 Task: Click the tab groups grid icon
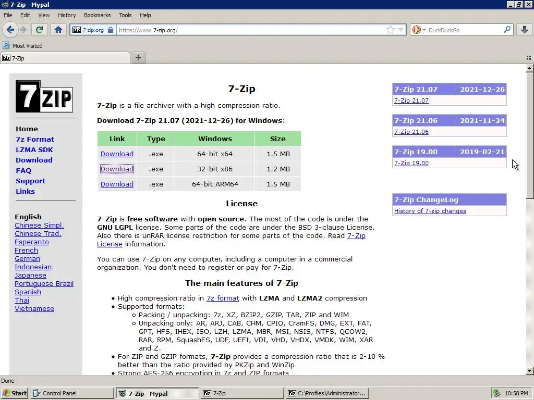click(529, 58)
